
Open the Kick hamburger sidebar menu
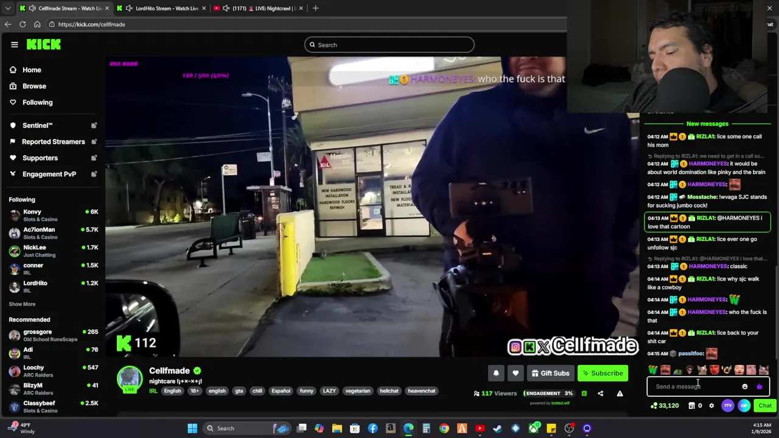pos(15,44)
